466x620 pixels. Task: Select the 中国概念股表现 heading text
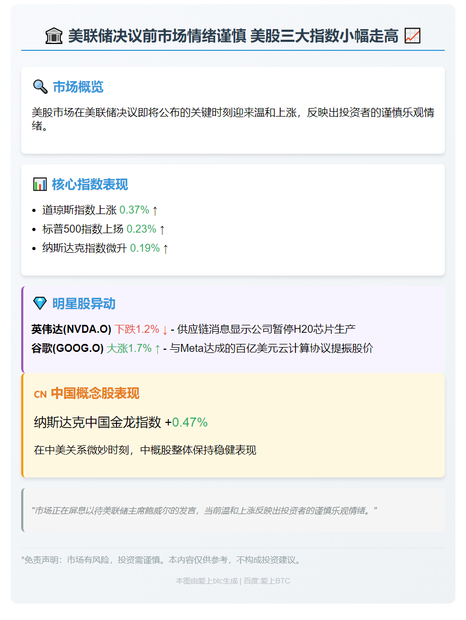coord(95,393)
